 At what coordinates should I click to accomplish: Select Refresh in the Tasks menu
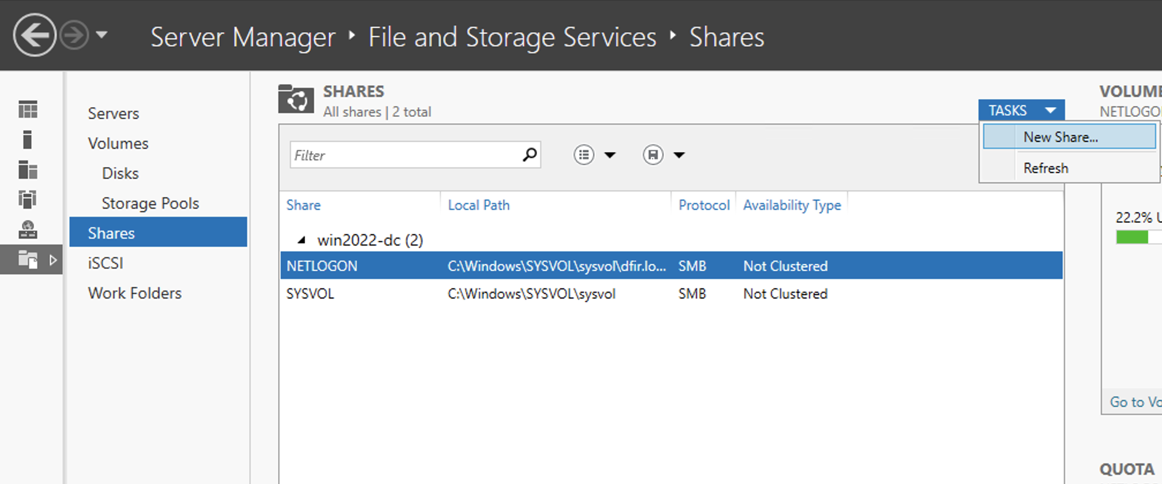coord(1045,168)
